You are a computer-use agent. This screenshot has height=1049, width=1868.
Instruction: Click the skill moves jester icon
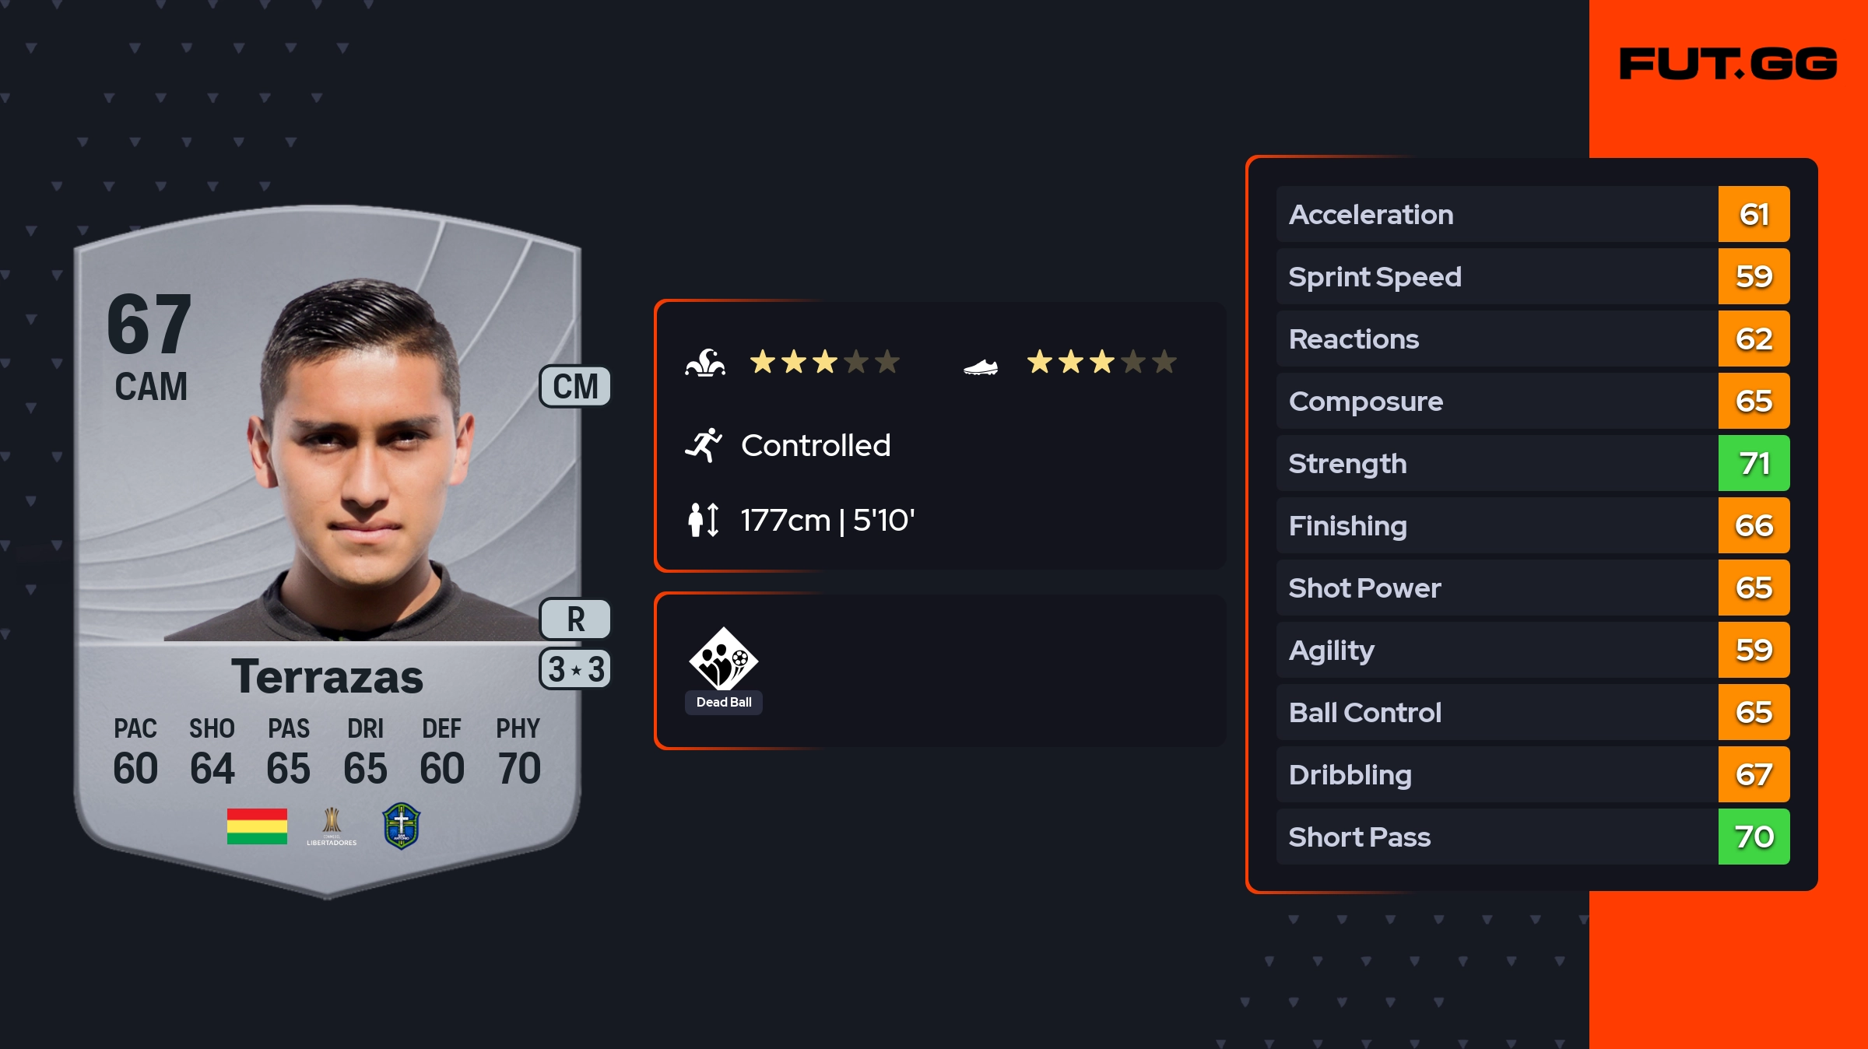(x=705, y=363)
